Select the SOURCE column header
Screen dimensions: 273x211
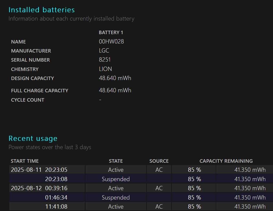click(159, 161)
